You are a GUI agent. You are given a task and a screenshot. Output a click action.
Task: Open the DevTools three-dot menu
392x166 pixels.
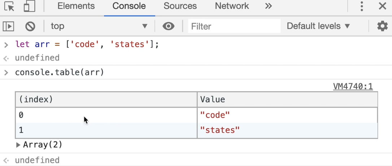tap(362, 6)
